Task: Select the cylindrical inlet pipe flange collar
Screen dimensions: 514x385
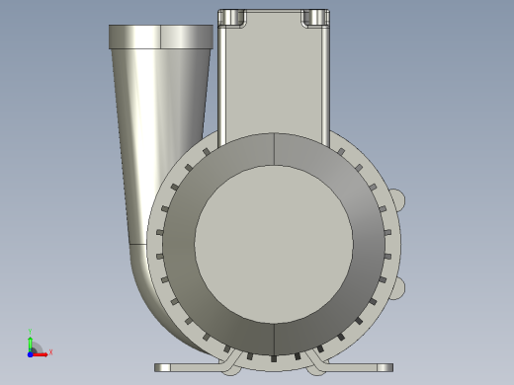Action: pos(161,37)
